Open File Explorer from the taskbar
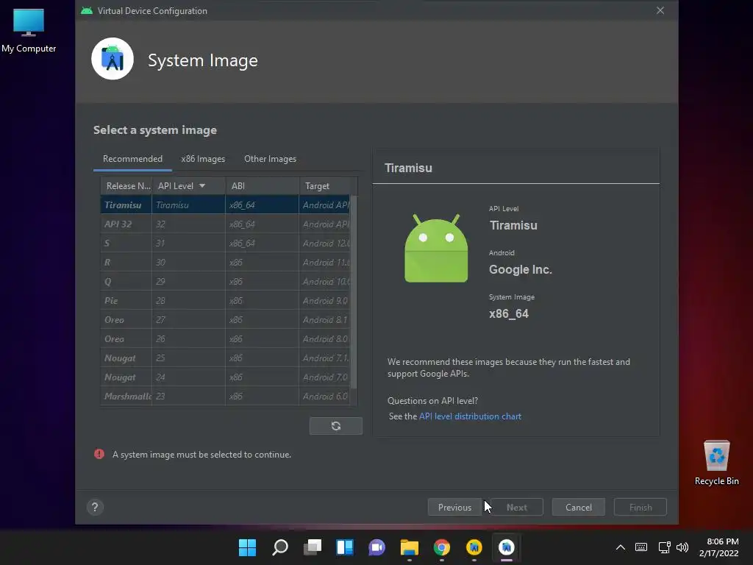 tap(409, 547)
